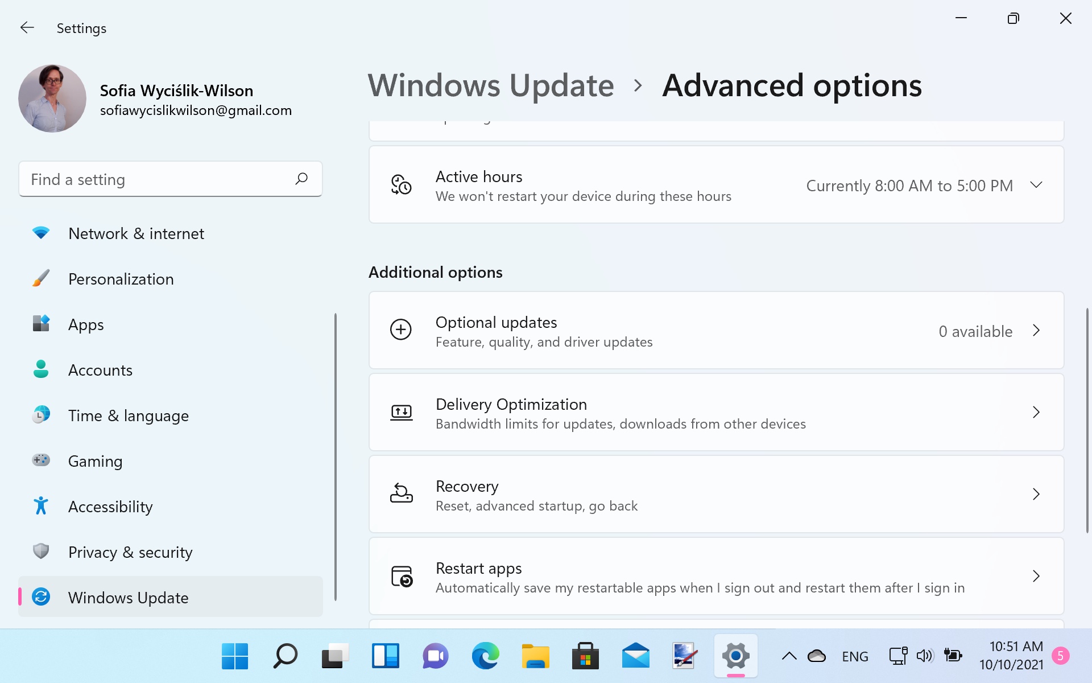The width and height of the screenshot is (1092, 683).
Task: Open Delivery Optimization via its chevron
Action: coord(1036,412)
